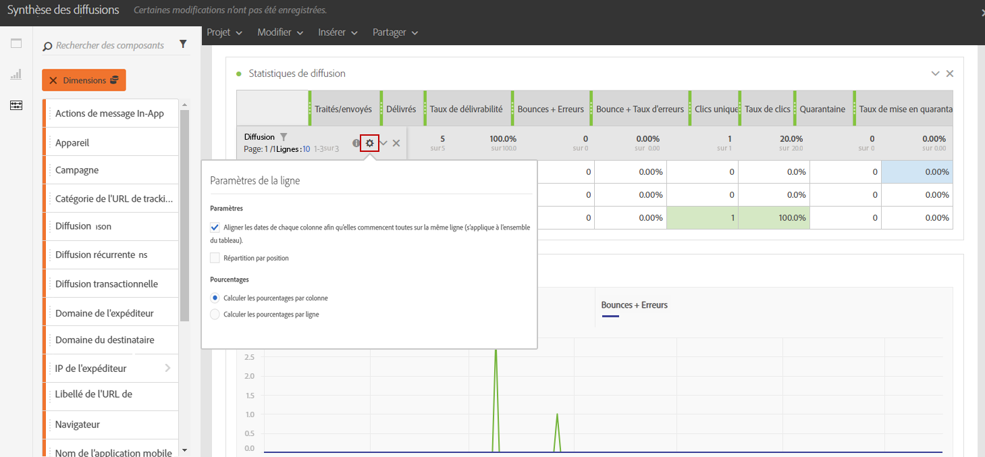This screenshot has width=985, height=457.
Task: Select the Campagne dimension
Action: point(110,170)
